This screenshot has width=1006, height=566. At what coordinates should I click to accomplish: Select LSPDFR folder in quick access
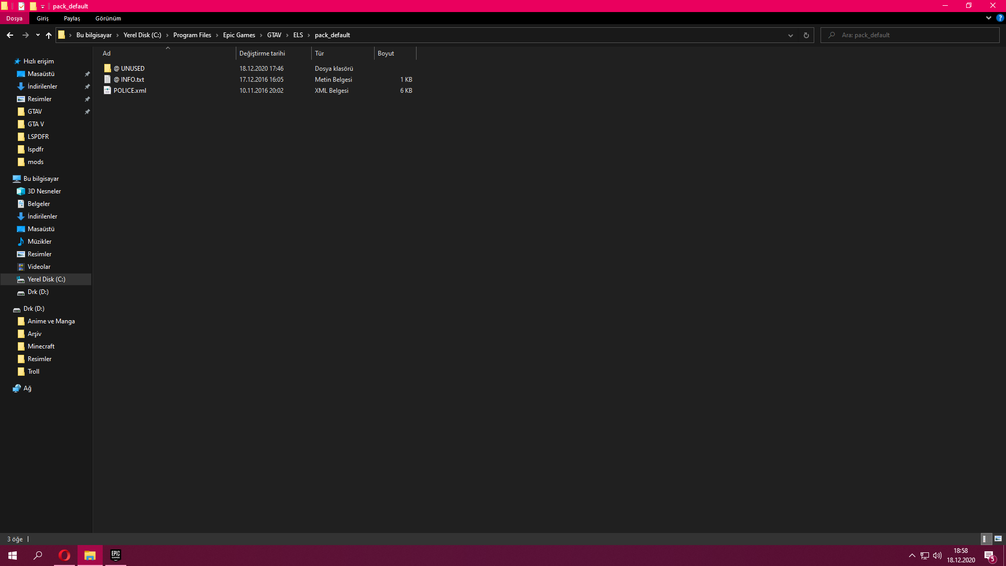click(38, 137)
